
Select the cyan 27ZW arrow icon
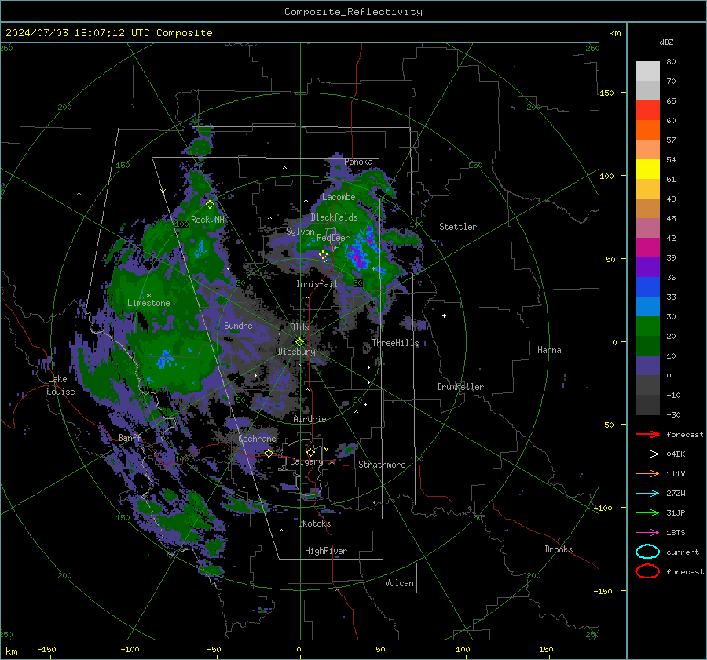[647, 494]
